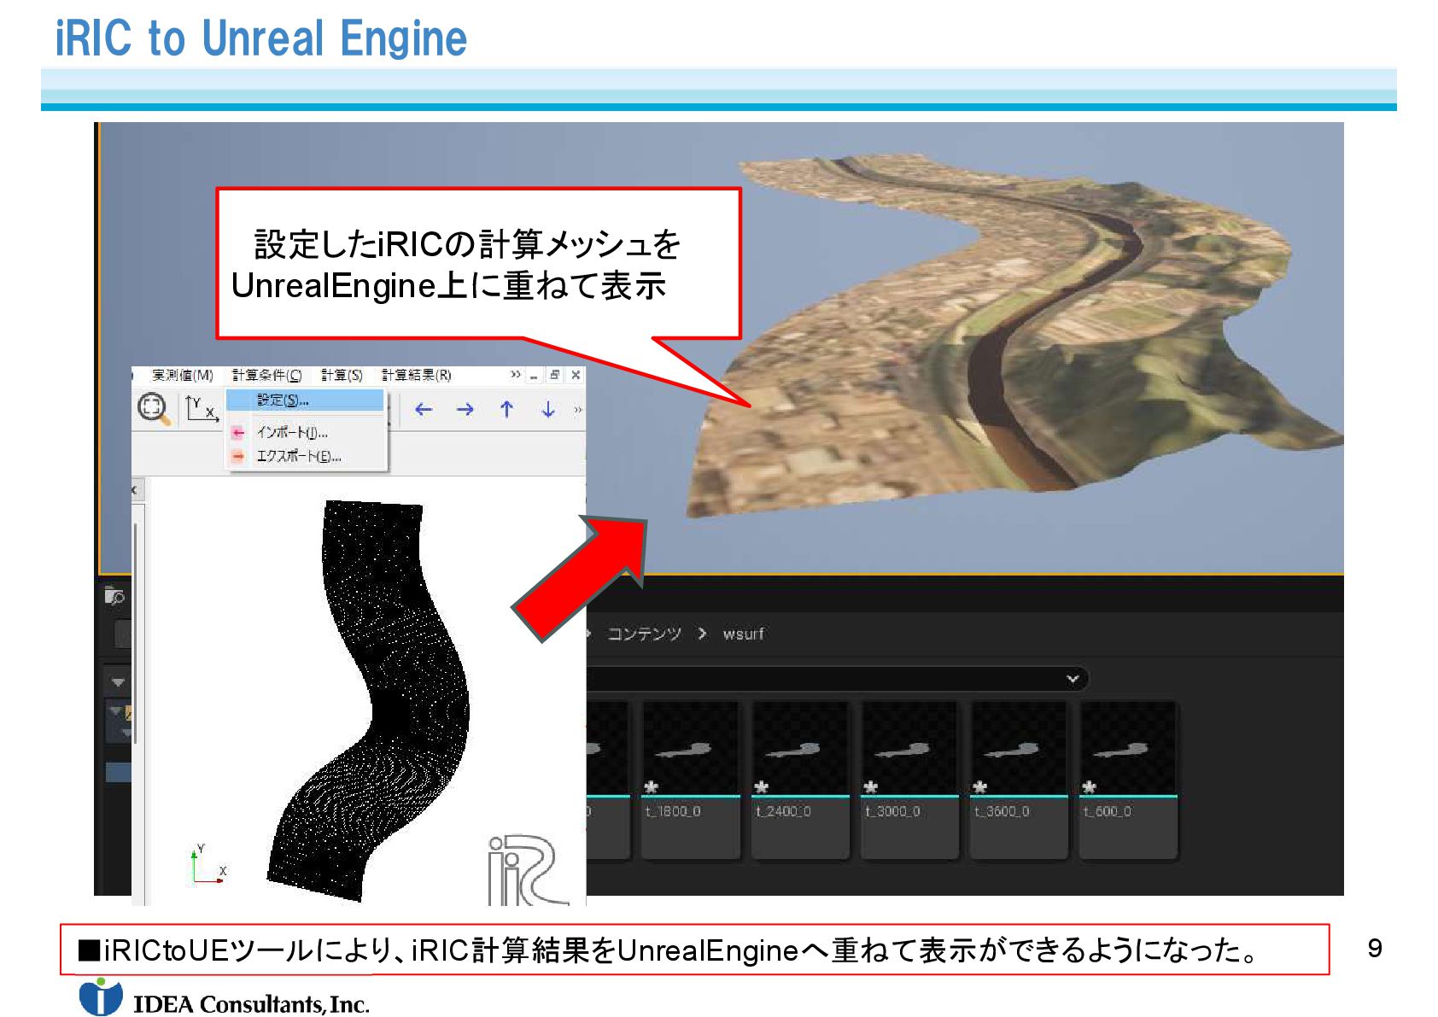Click the iRIC left pane vertical scrollbar

(137, 632)
